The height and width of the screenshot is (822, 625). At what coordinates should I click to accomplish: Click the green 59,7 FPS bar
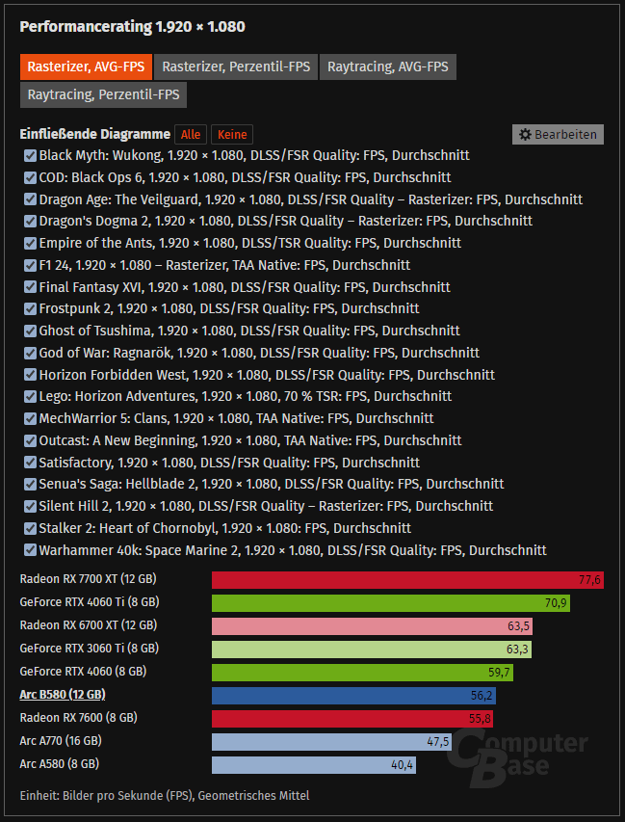(x=362, y=673)
